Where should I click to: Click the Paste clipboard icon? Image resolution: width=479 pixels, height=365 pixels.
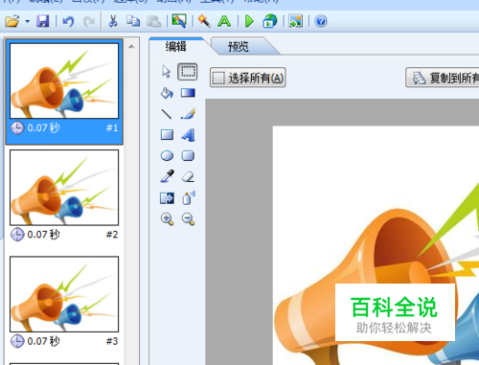coord(153,21)
